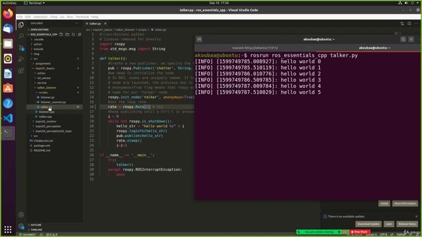
Task: Close the talker.py editor tab
Action: [x=105, y=24]
